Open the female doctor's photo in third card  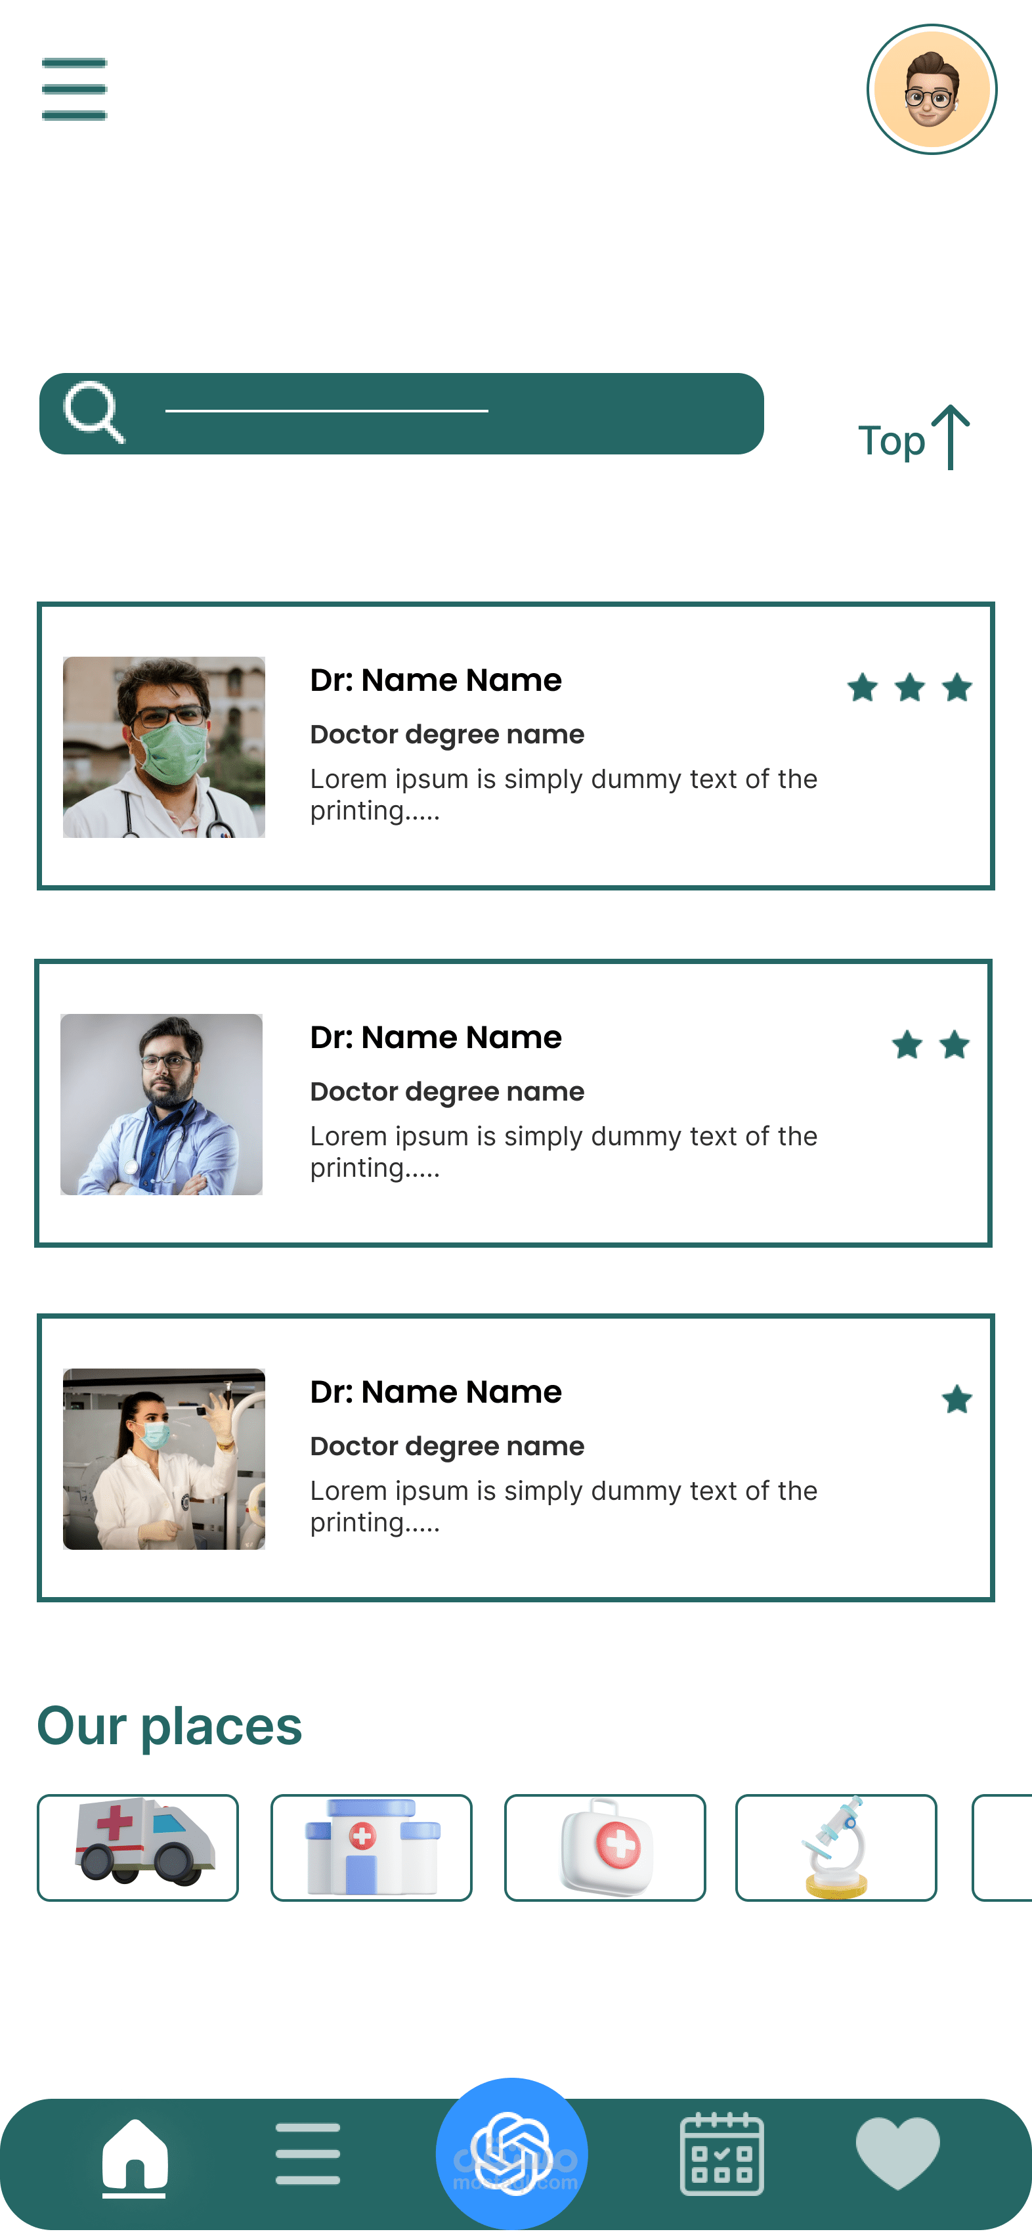coord(163,1459)
